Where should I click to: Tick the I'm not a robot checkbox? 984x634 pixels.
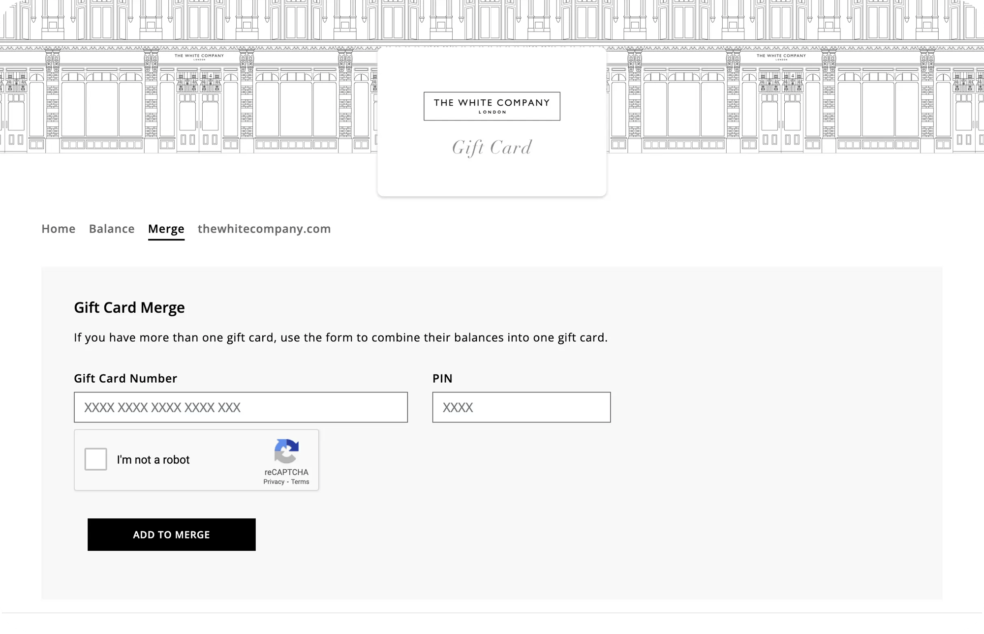(x=95, y=459)
